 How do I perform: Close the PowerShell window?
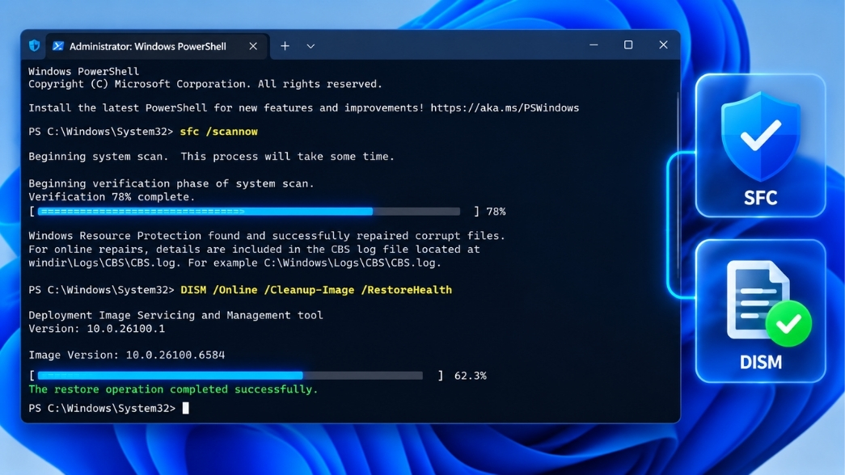(663, 45)
